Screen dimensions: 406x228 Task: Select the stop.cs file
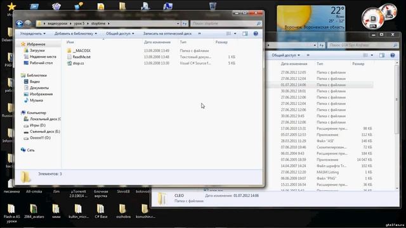pyautogui.click(x=78, y=63)
